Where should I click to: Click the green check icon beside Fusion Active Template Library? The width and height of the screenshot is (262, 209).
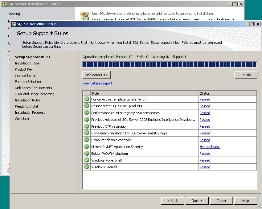coord(87,99)
